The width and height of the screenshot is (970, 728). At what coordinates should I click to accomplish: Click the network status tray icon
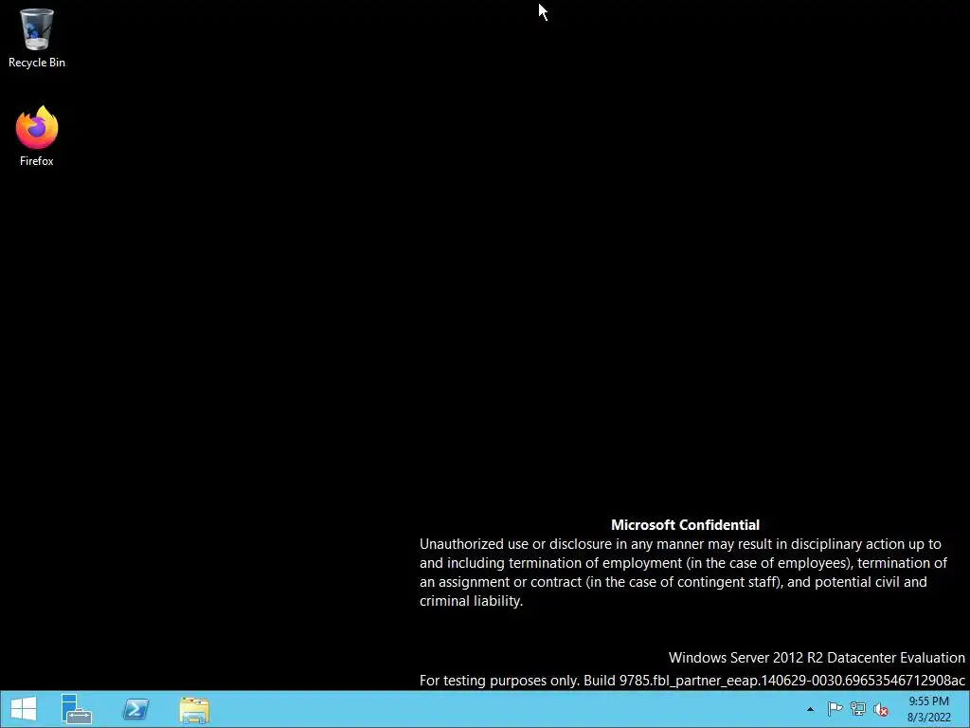[858, 709]
